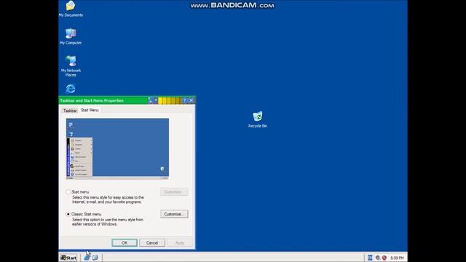Select the Start menu radio option

pyautogui.click(x=68, y=192)
